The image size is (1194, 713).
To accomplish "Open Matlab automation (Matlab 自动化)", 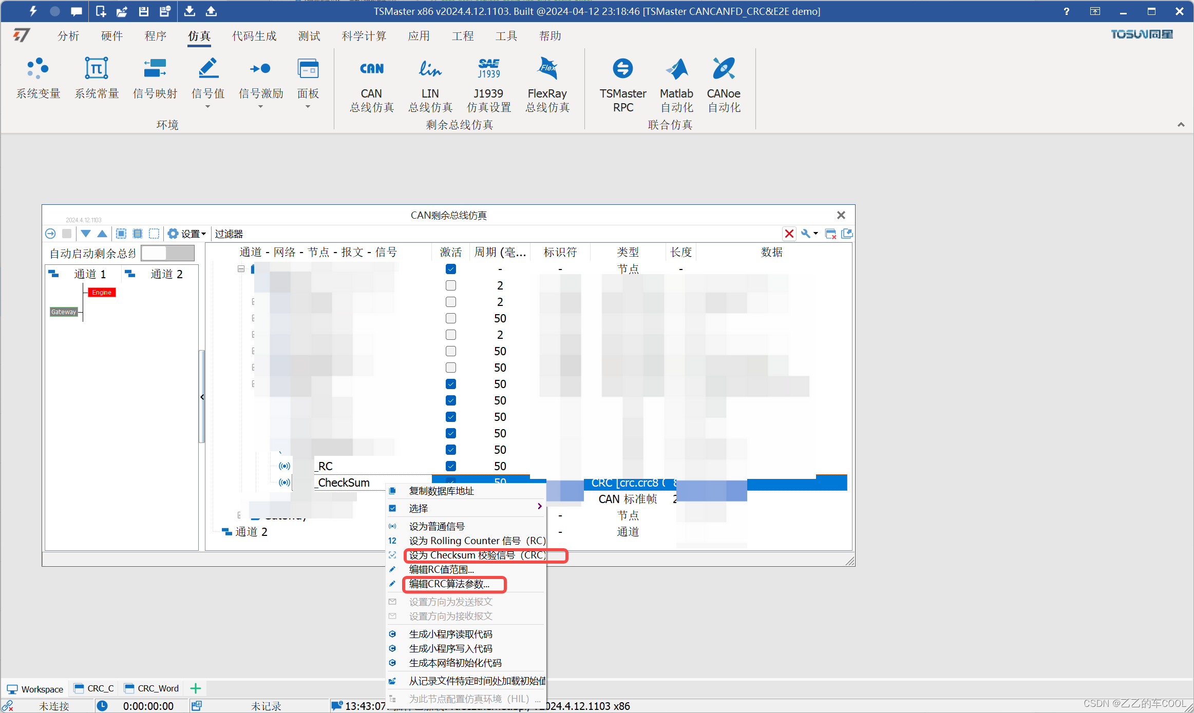I will click(677, 85).
